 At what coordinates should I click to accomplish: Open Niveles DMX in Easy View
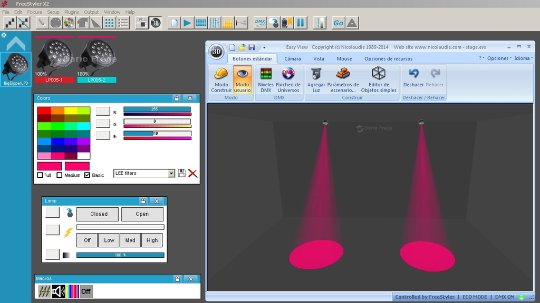[266, 80]
